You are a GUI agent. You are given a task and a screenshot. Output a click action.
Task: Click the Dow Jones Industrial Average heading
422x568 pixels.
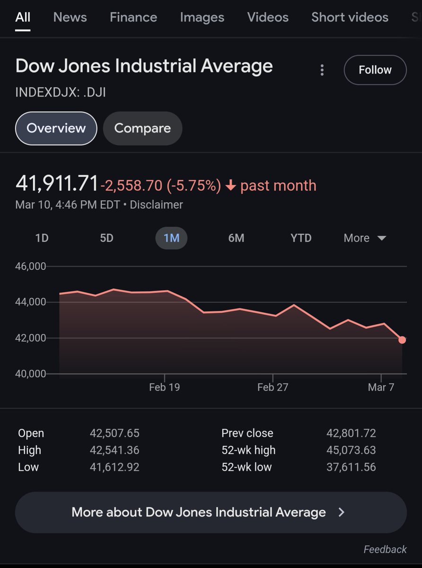pyautogui.click(x=144, y=66)
